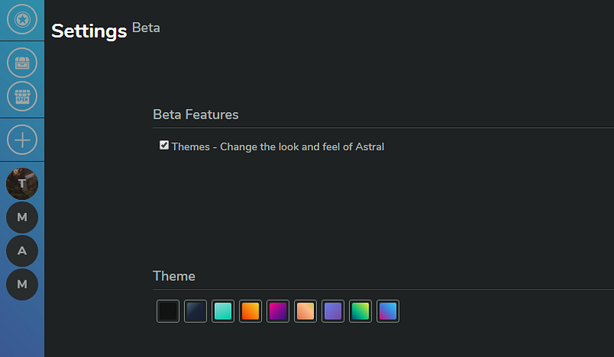The image size is (614, 357).
Task: Choose the blue-pink gradient theme swatch
Action: pos(388,311)
